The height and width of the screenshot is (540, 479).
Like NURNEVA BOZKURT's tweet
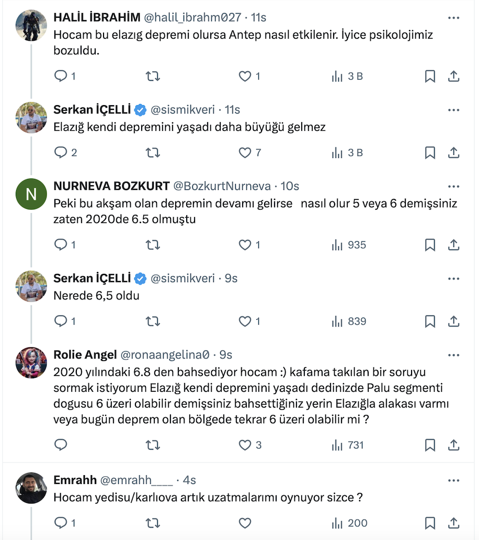tap(245, 245)
